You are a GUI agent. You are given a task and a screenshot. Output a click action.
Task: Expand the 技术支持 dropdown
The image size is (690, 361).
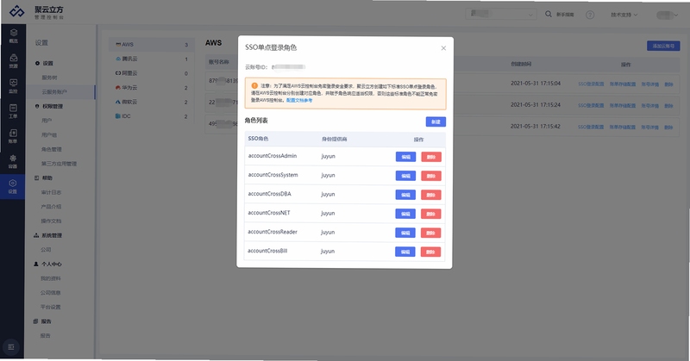(x=624, y=15)
